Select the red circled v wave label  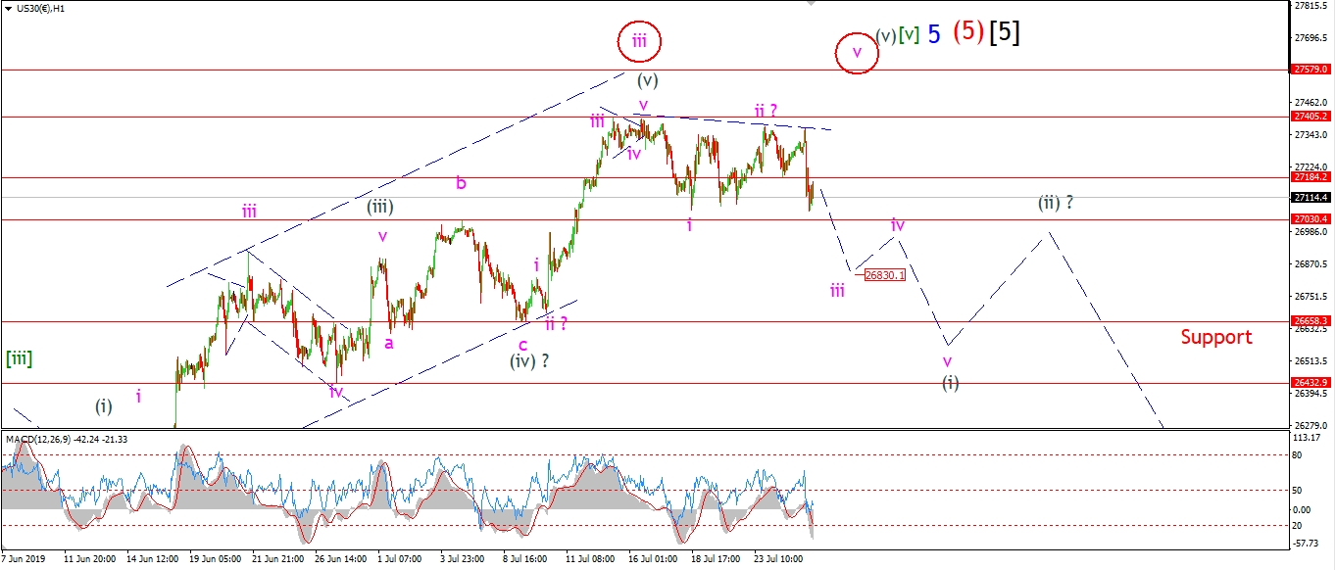[x=857, y=52]
